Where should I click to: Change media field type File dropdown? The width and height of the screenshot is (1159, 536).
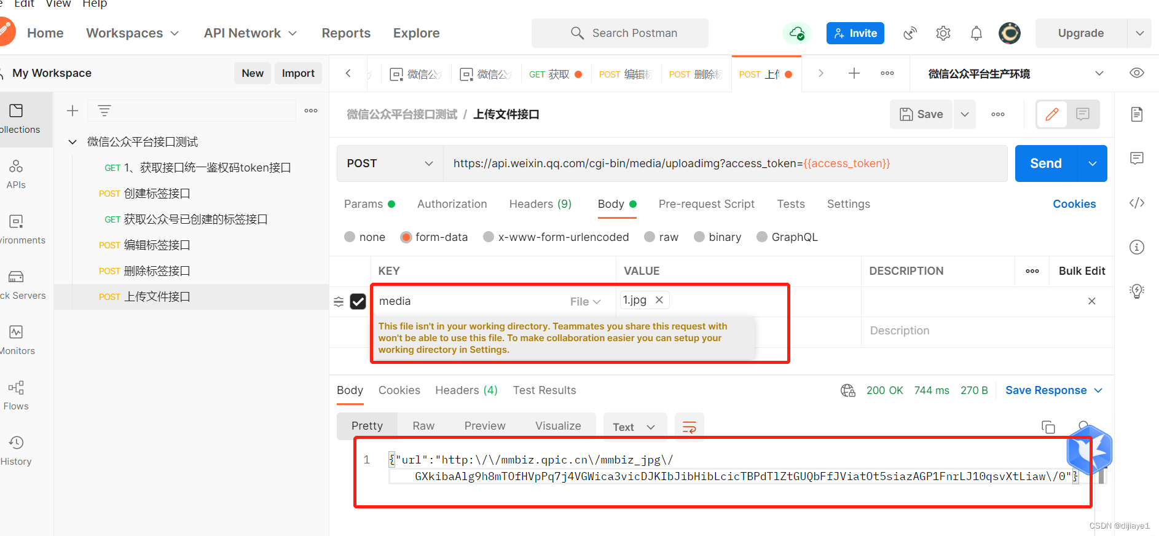[x=585, y=301]
